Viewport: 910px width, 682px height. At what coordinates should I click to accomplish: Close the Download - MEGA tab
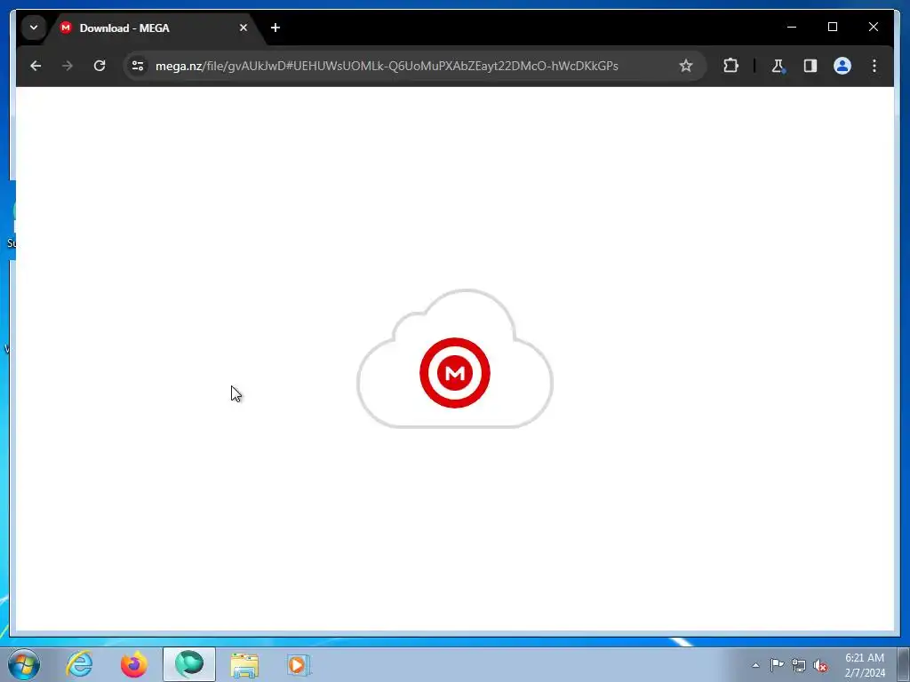pos(243,28)
